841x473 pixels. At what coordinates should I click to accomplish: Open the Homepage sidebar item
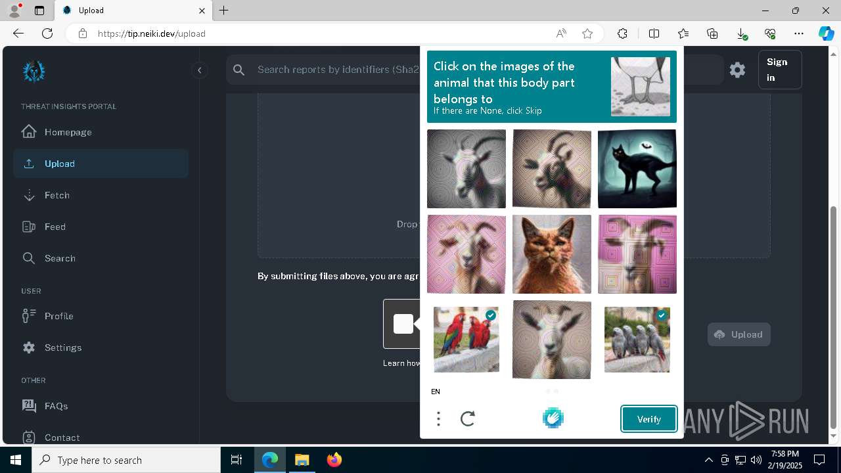[101, 132]
